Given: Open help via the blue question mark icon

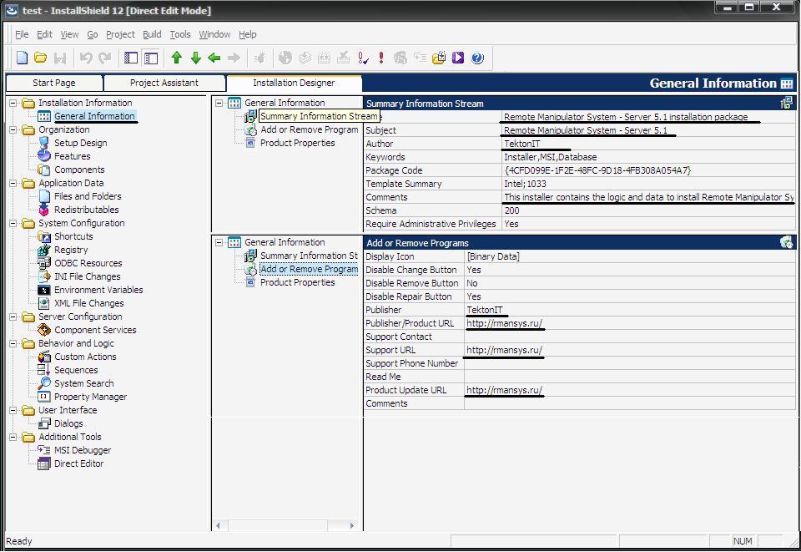Looking at the screenshot, I should tap(477, 58).
